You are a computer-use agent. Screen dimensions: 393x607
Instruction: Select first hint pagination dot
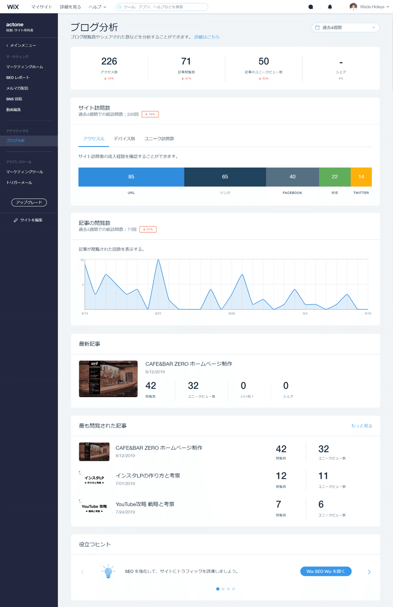coord(218,589)
